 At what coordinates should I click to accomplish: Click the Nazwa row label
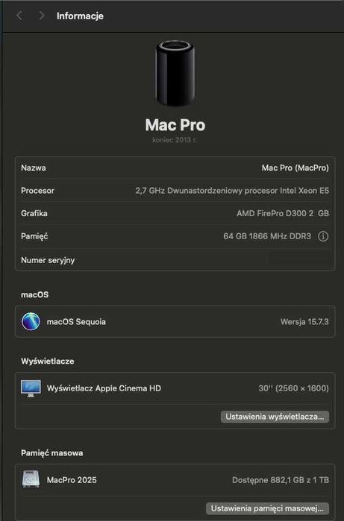pos(34,168)
